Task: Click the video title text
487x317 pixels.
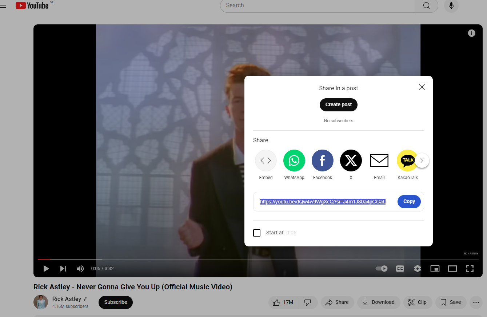Action: click(x=133, y=287)
